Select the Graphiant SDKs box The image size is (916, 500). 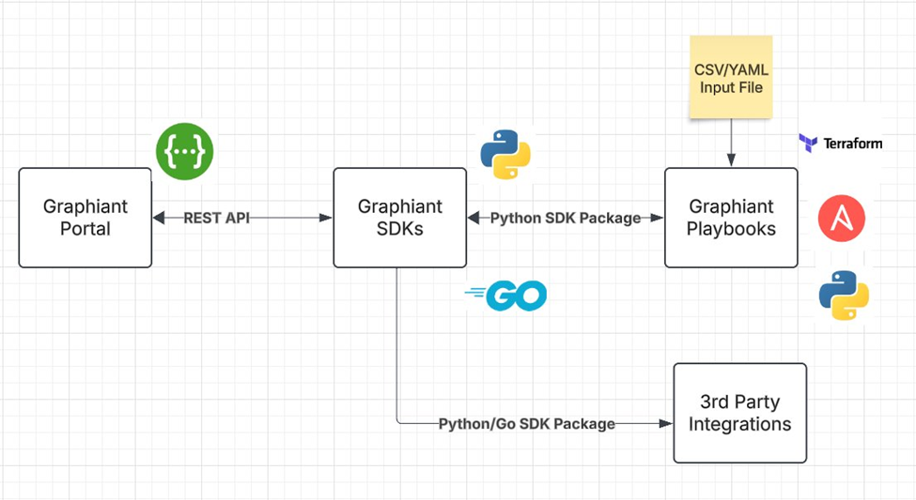point(400,218)
